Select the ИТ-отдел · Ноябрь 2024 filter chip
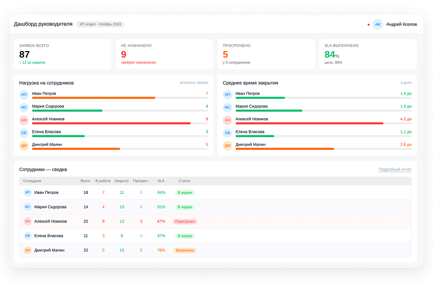The width and height of the screenshot is (433, 284). tap(100, 24)
